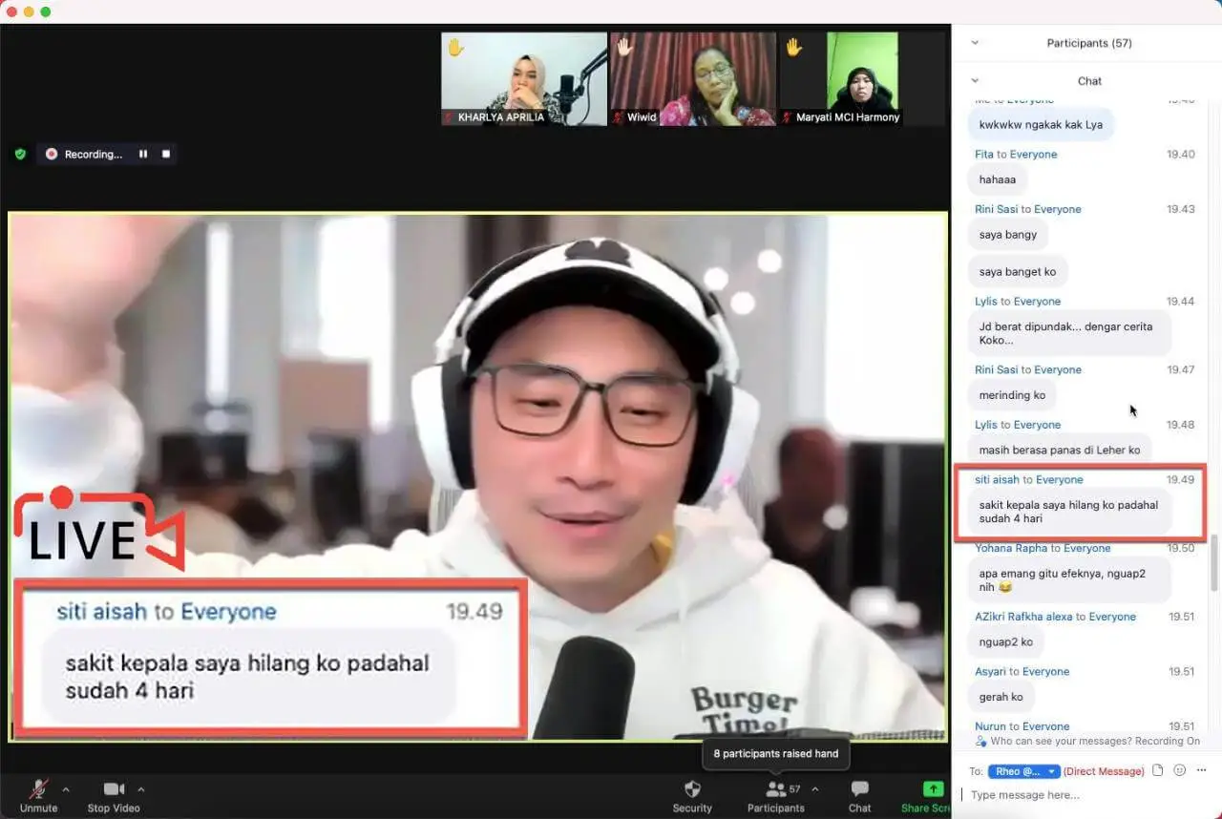The width and height of the screenshot is (1222, 819).
Task: Open the Rheo recipient dropdown
Action: click(x=1024, y=771)
